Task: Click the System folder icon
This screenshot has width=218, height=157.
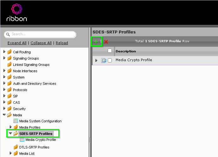Action: point(9,77)
